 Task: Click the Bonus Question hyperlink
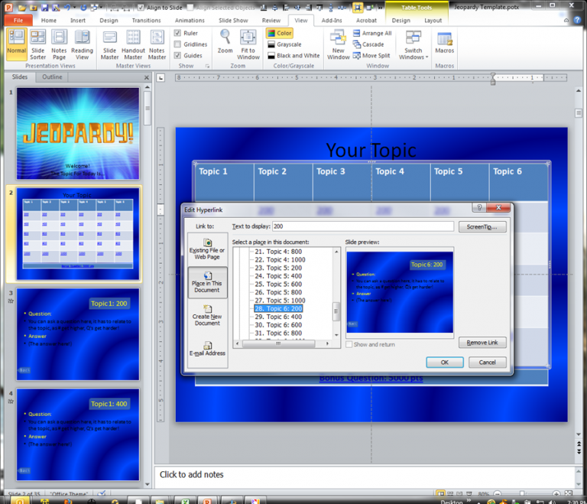click(371, 379)
